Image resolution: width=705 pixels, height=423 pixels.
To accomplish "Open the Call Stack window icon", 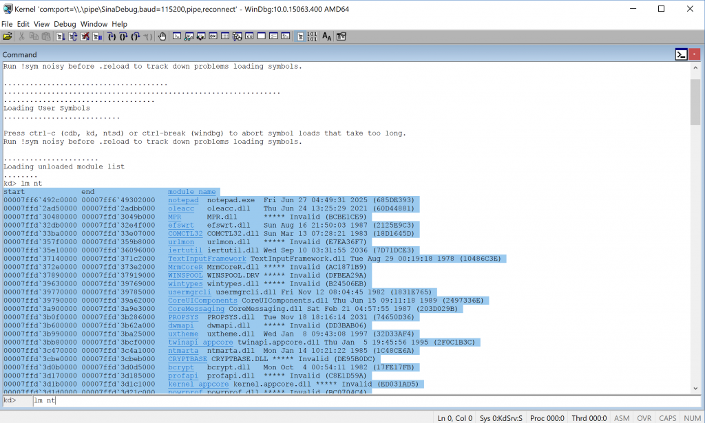I will (238, 37).
